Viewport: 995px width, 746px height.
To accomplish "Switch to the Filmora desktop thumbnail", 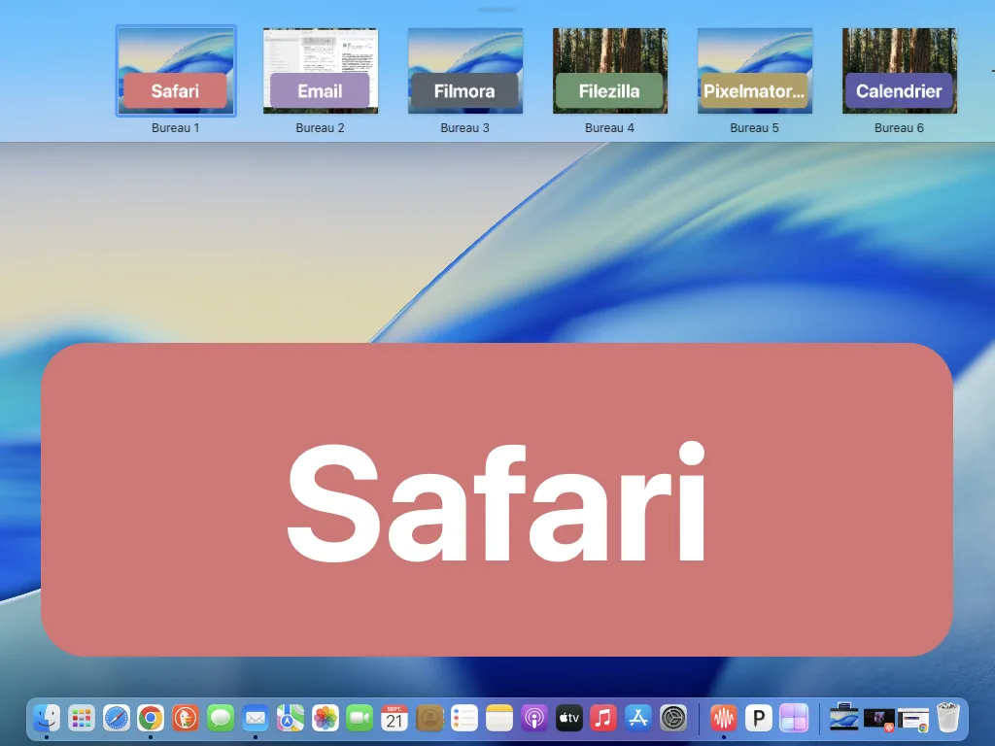I will click(465, 71).
